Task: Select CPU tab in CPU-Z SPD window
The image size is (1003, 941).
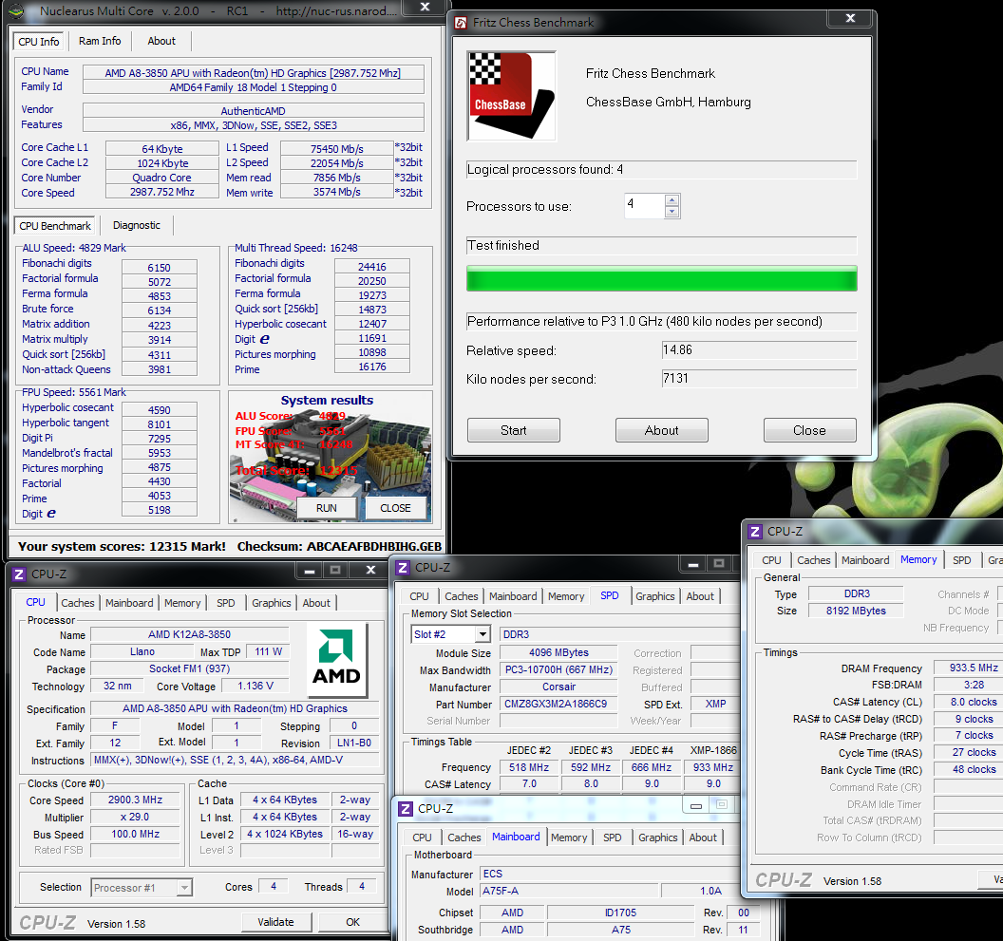Action: pos(419,596)
